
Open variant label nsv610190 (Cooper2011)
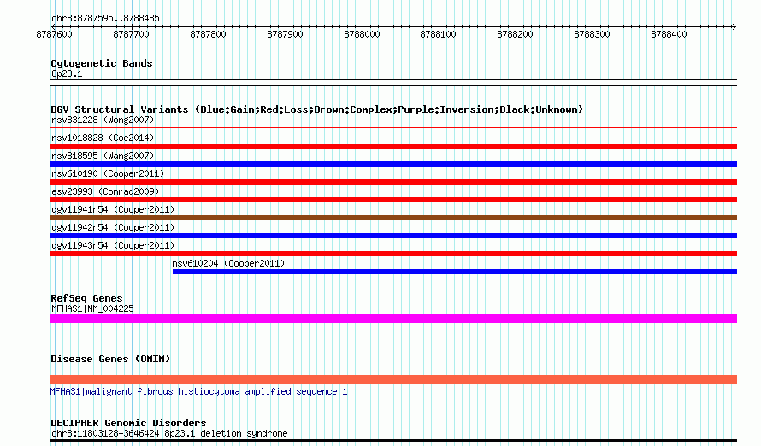point(108,173)
